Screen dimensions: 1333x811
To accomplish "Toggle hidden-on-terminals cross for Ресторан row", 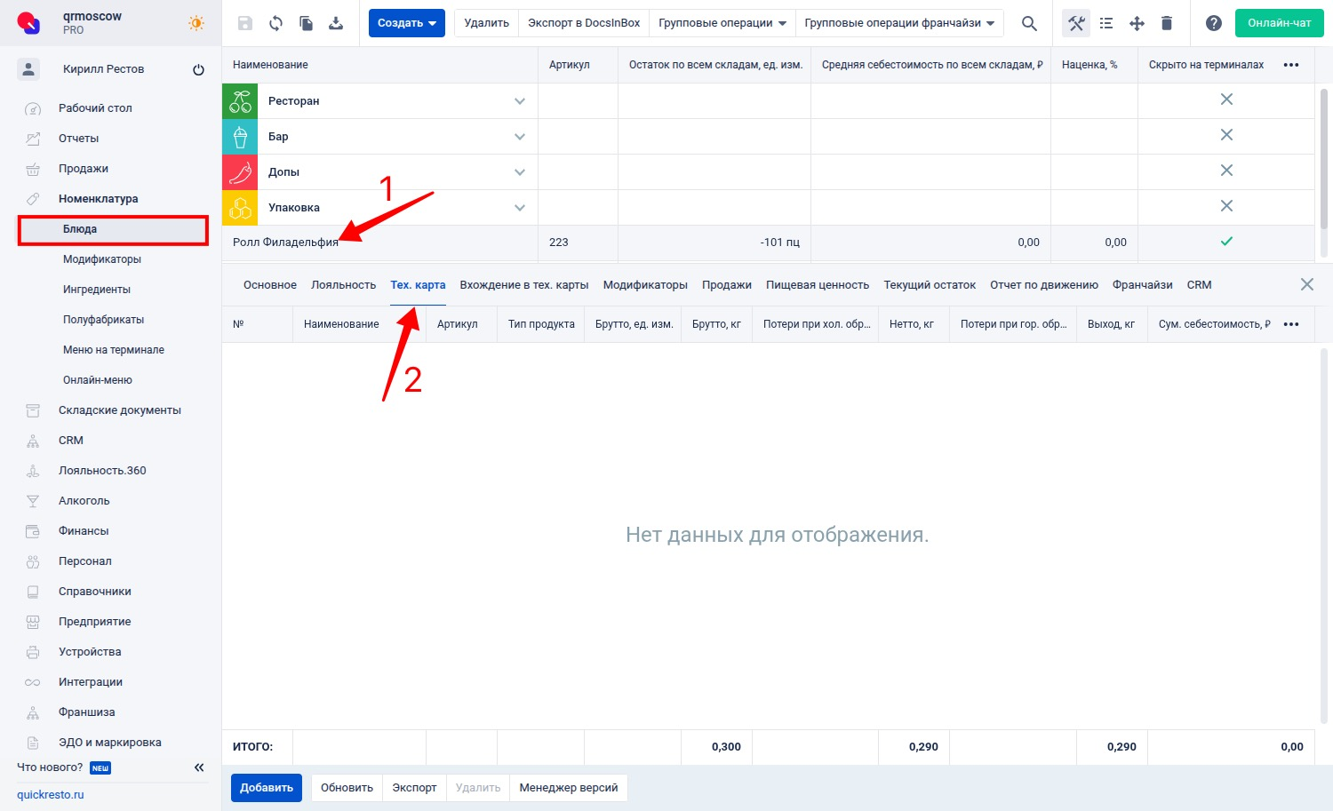I will pyautogui.click(x=1226, y=99).
